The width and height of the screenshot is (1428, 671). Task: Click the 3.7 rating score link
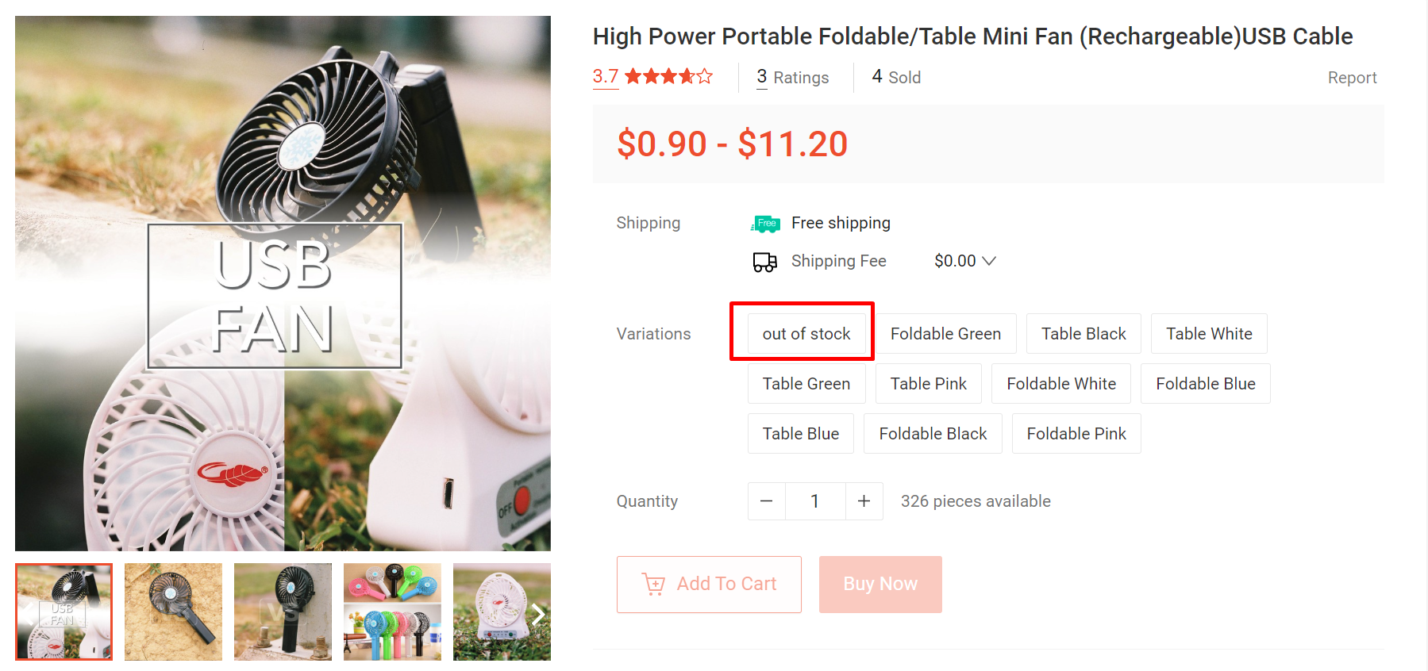605,76
